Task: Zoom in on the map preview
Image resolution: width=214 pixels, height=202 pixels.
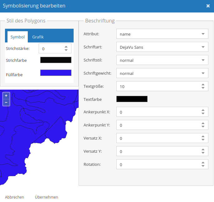Action: click(x=6, y=96)
